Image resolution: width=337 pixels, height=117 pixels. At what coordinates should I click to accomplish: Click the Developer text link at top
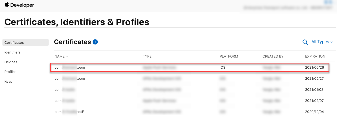click(x=23, y=5)
